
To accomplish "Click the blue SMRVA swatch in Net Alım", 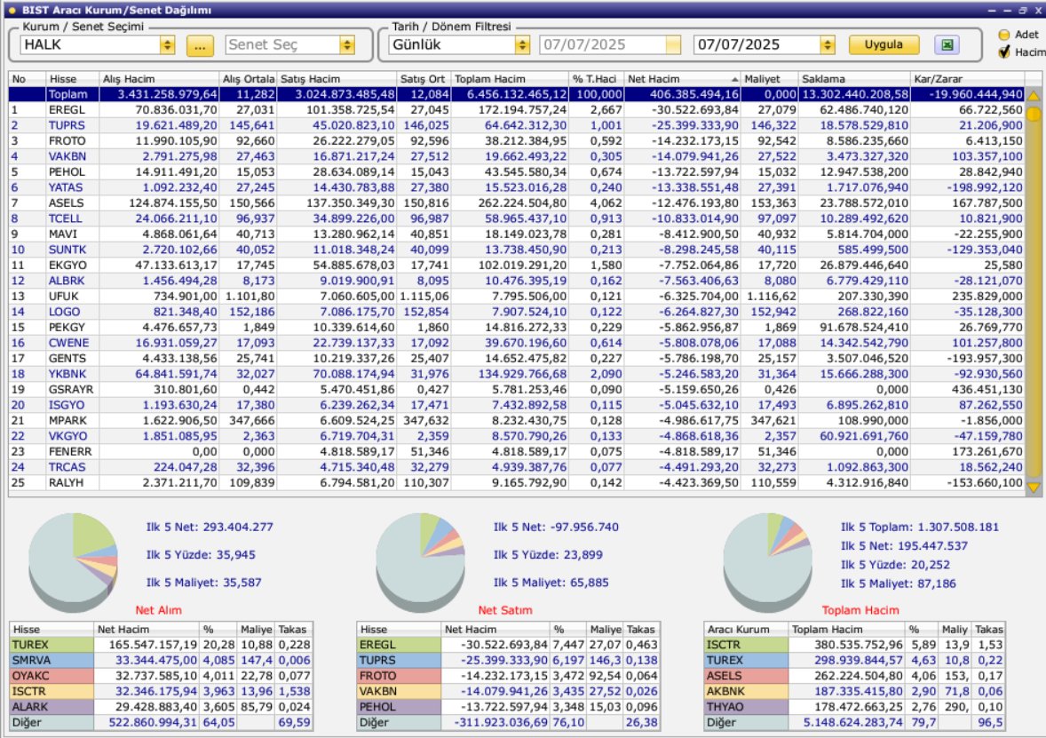I will [52, 661].
